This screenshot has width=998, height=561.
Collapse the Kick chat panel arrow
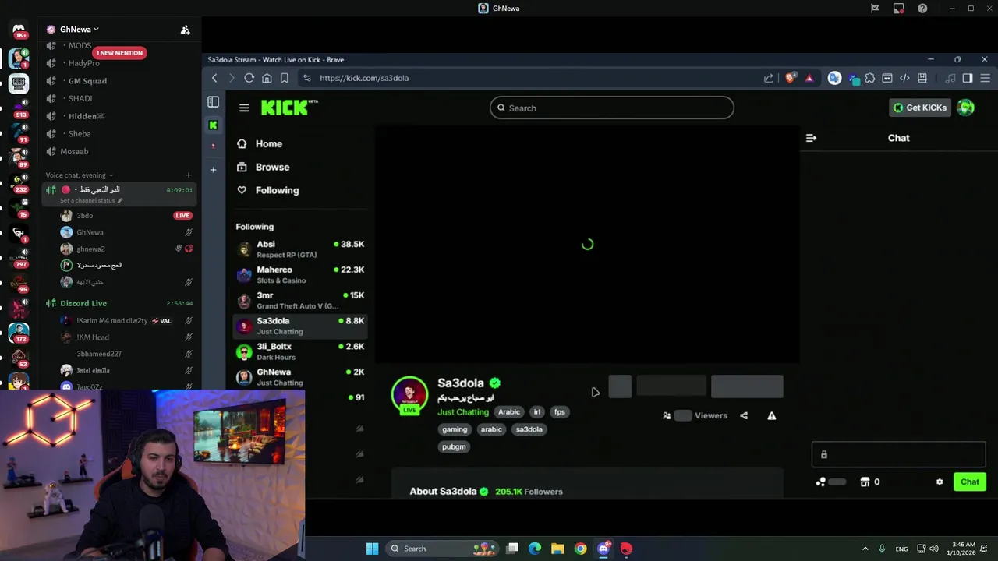click(x=811, y=138)
